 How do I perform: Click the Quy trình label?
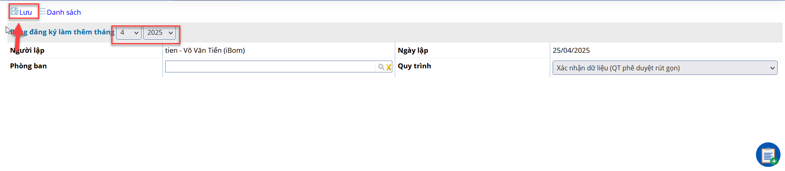pos(414,66)
